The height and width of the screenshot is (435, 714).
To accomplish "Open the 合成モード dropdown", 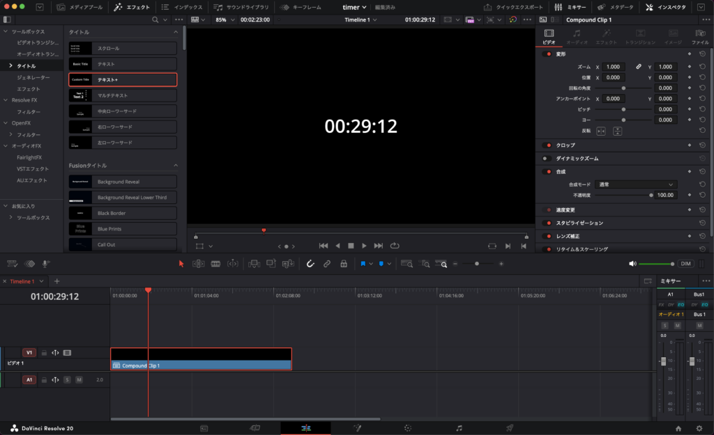I will [x=637, y=184].
